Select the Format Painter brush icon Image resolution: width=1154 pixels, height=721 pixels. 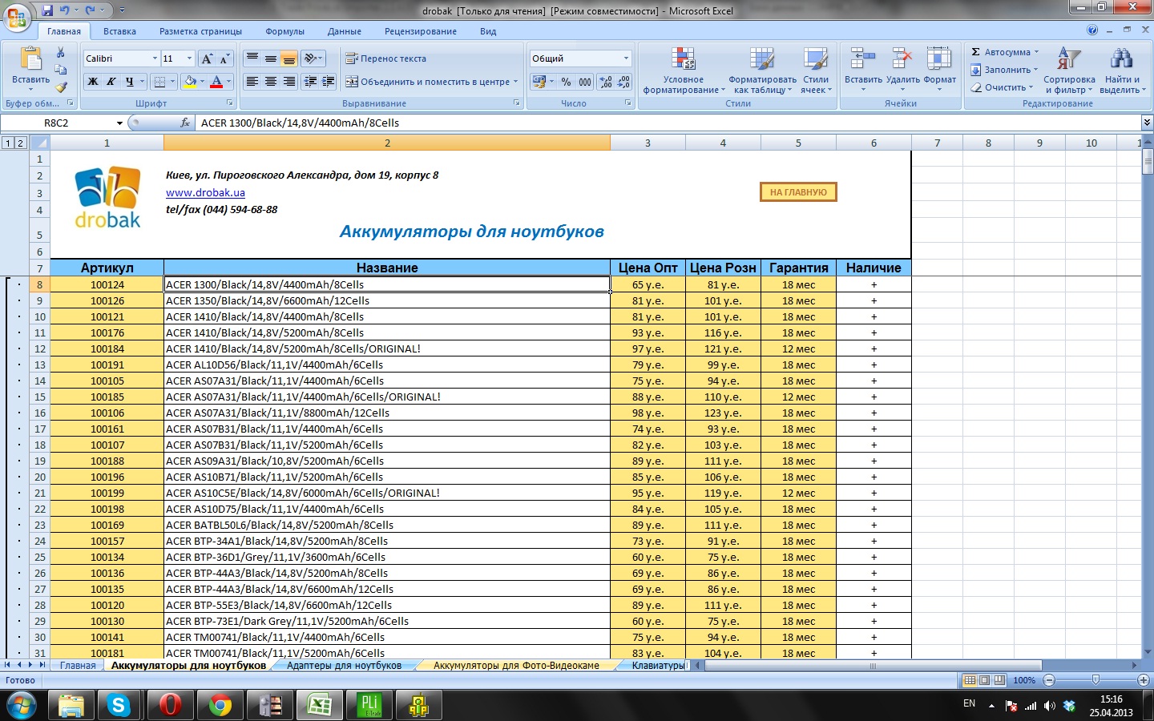[61, 87]
